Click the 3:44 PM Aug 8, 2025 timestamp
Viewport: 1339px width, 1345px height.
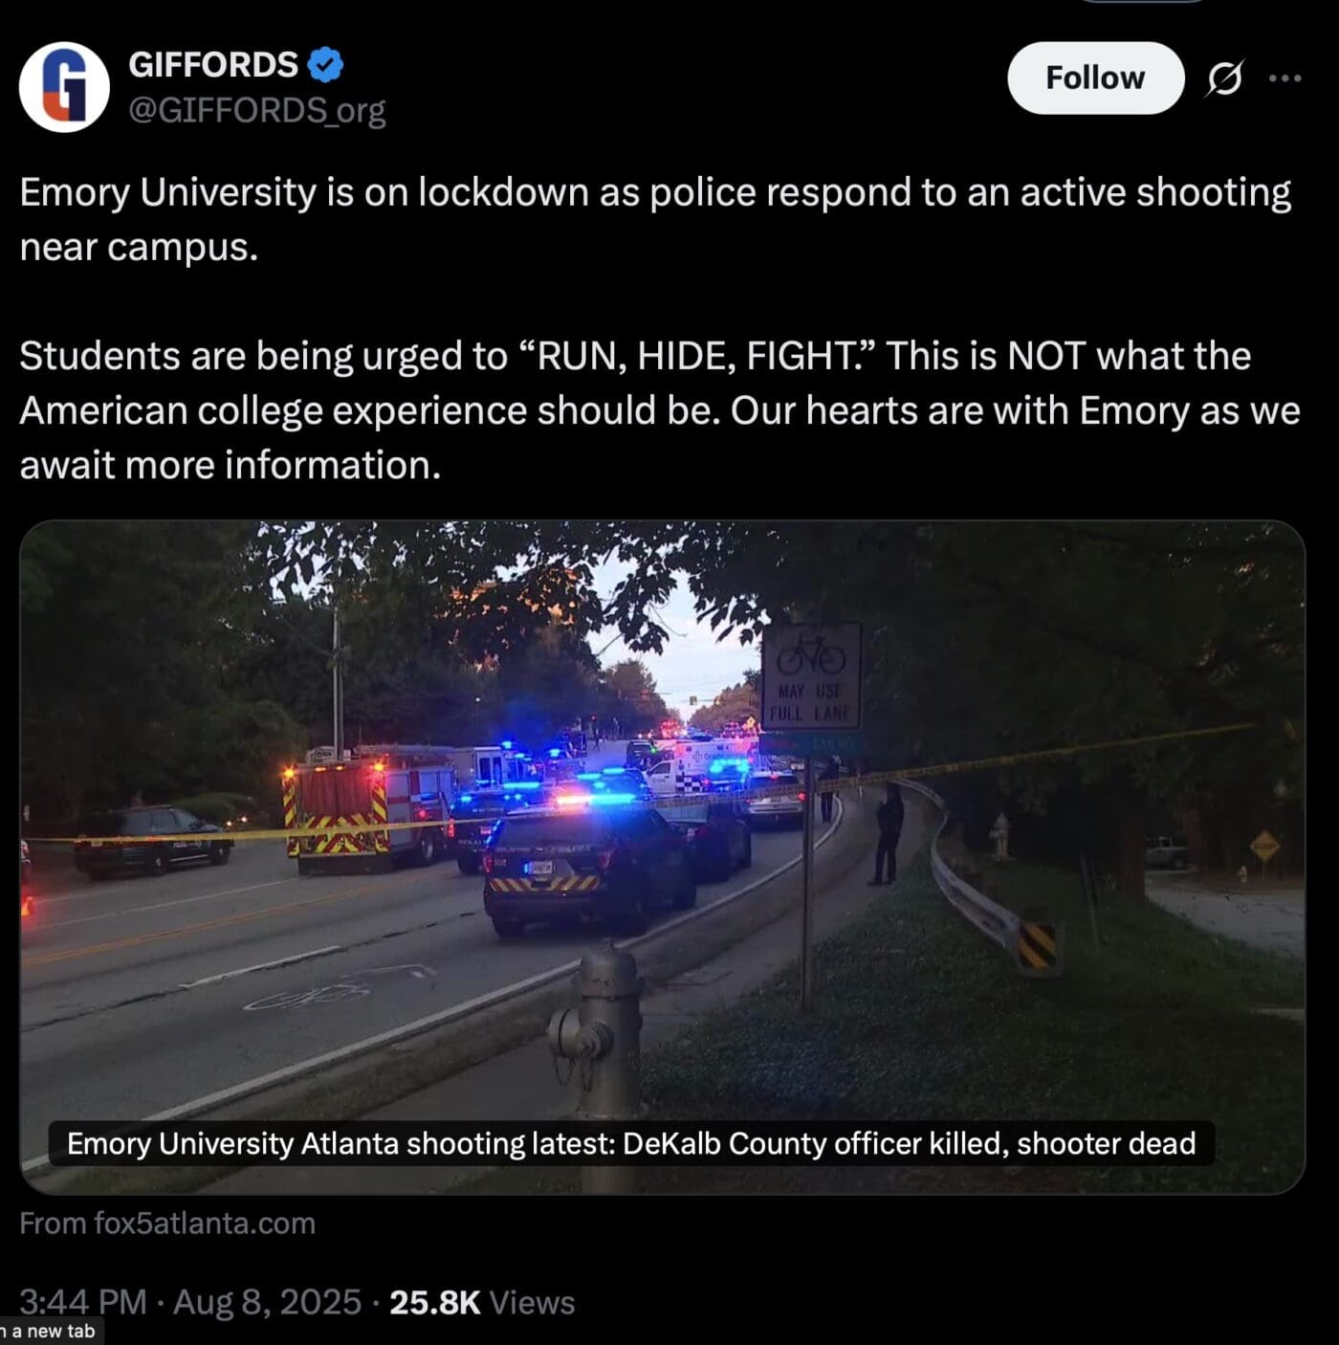(x=190, y=1302)
